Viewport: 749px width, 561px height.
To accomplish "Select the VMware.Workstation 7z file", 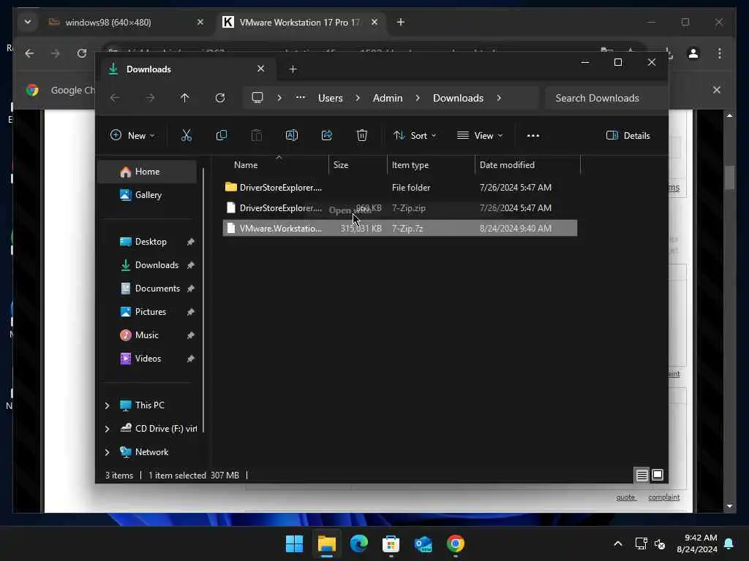I will pyautogui.click(x=400, y=229).
